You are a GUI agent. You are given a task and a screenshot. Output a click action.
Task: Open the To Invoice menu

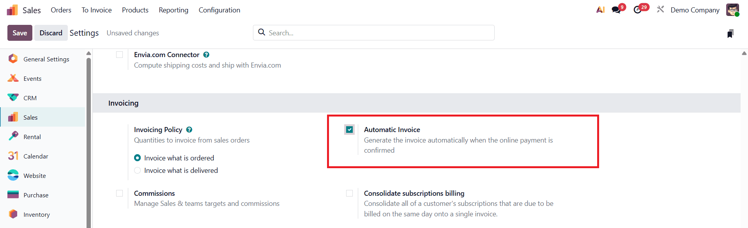[x=97, y=10]
